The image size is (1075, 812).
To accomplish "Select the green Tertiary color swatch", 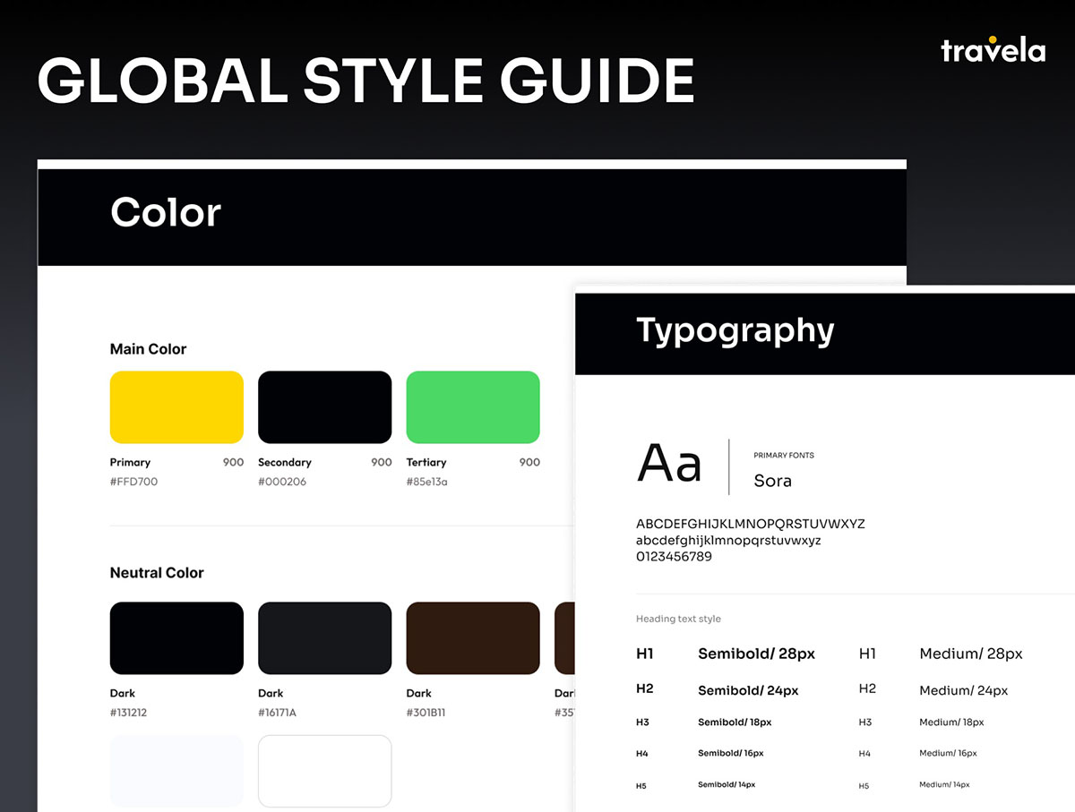I will coord(473,407).
